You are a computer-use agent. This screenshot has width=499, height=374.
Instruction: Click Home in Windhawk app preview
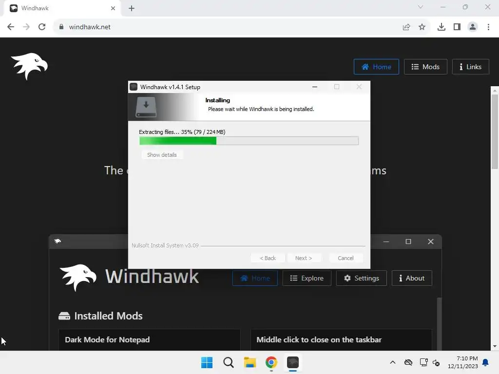click(x=255, y=278)
